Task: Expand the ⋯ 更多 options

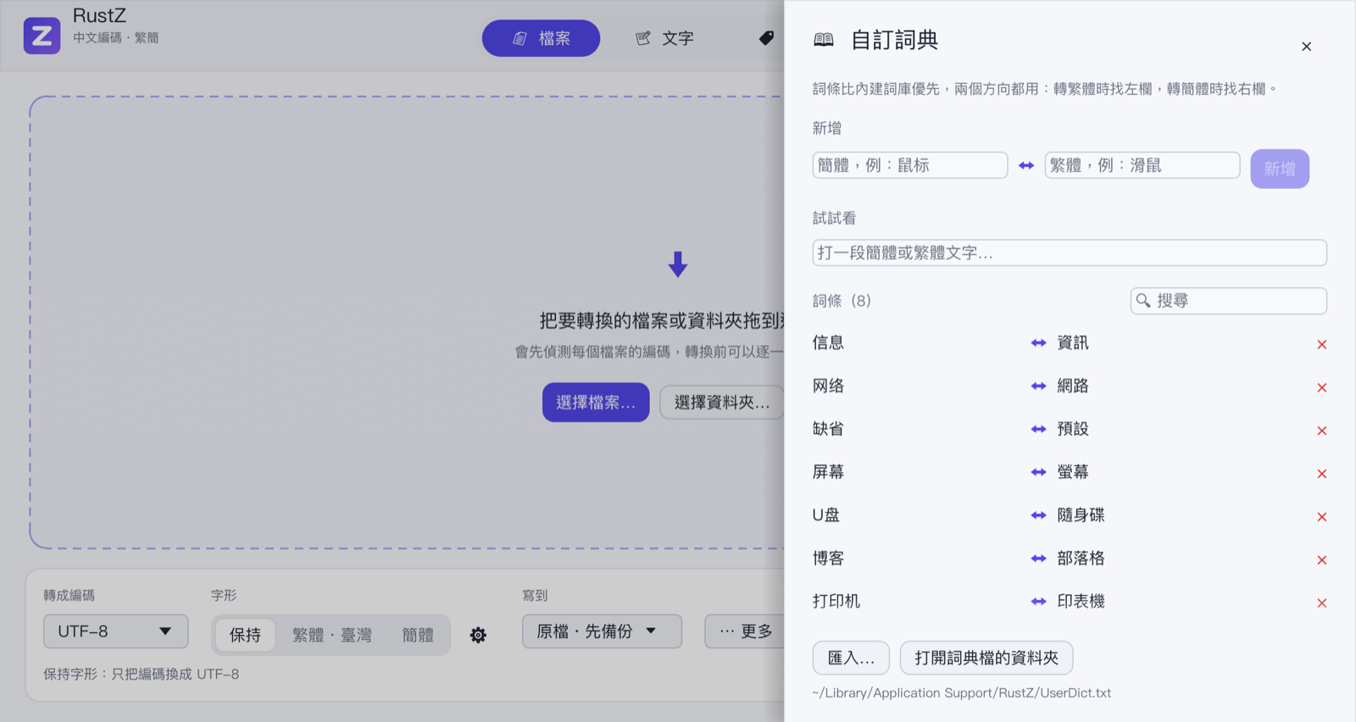Action: [746, 631]
